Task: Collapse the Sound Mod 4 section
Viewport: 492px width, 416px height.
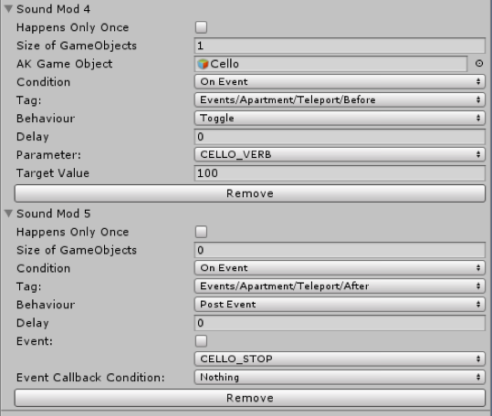Action: 8,9
